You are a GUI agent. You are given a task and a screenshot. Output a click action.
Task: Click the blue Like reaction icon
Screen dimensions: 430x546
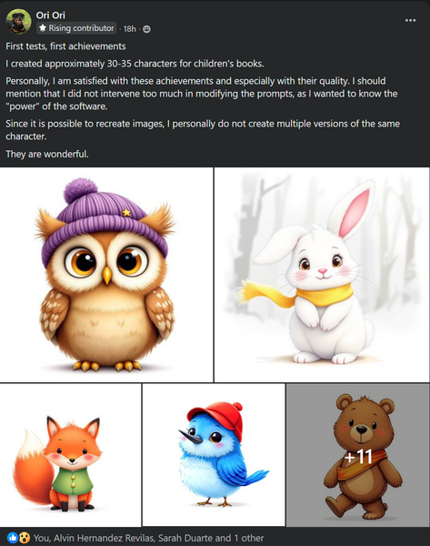click(x=13, y=538)
